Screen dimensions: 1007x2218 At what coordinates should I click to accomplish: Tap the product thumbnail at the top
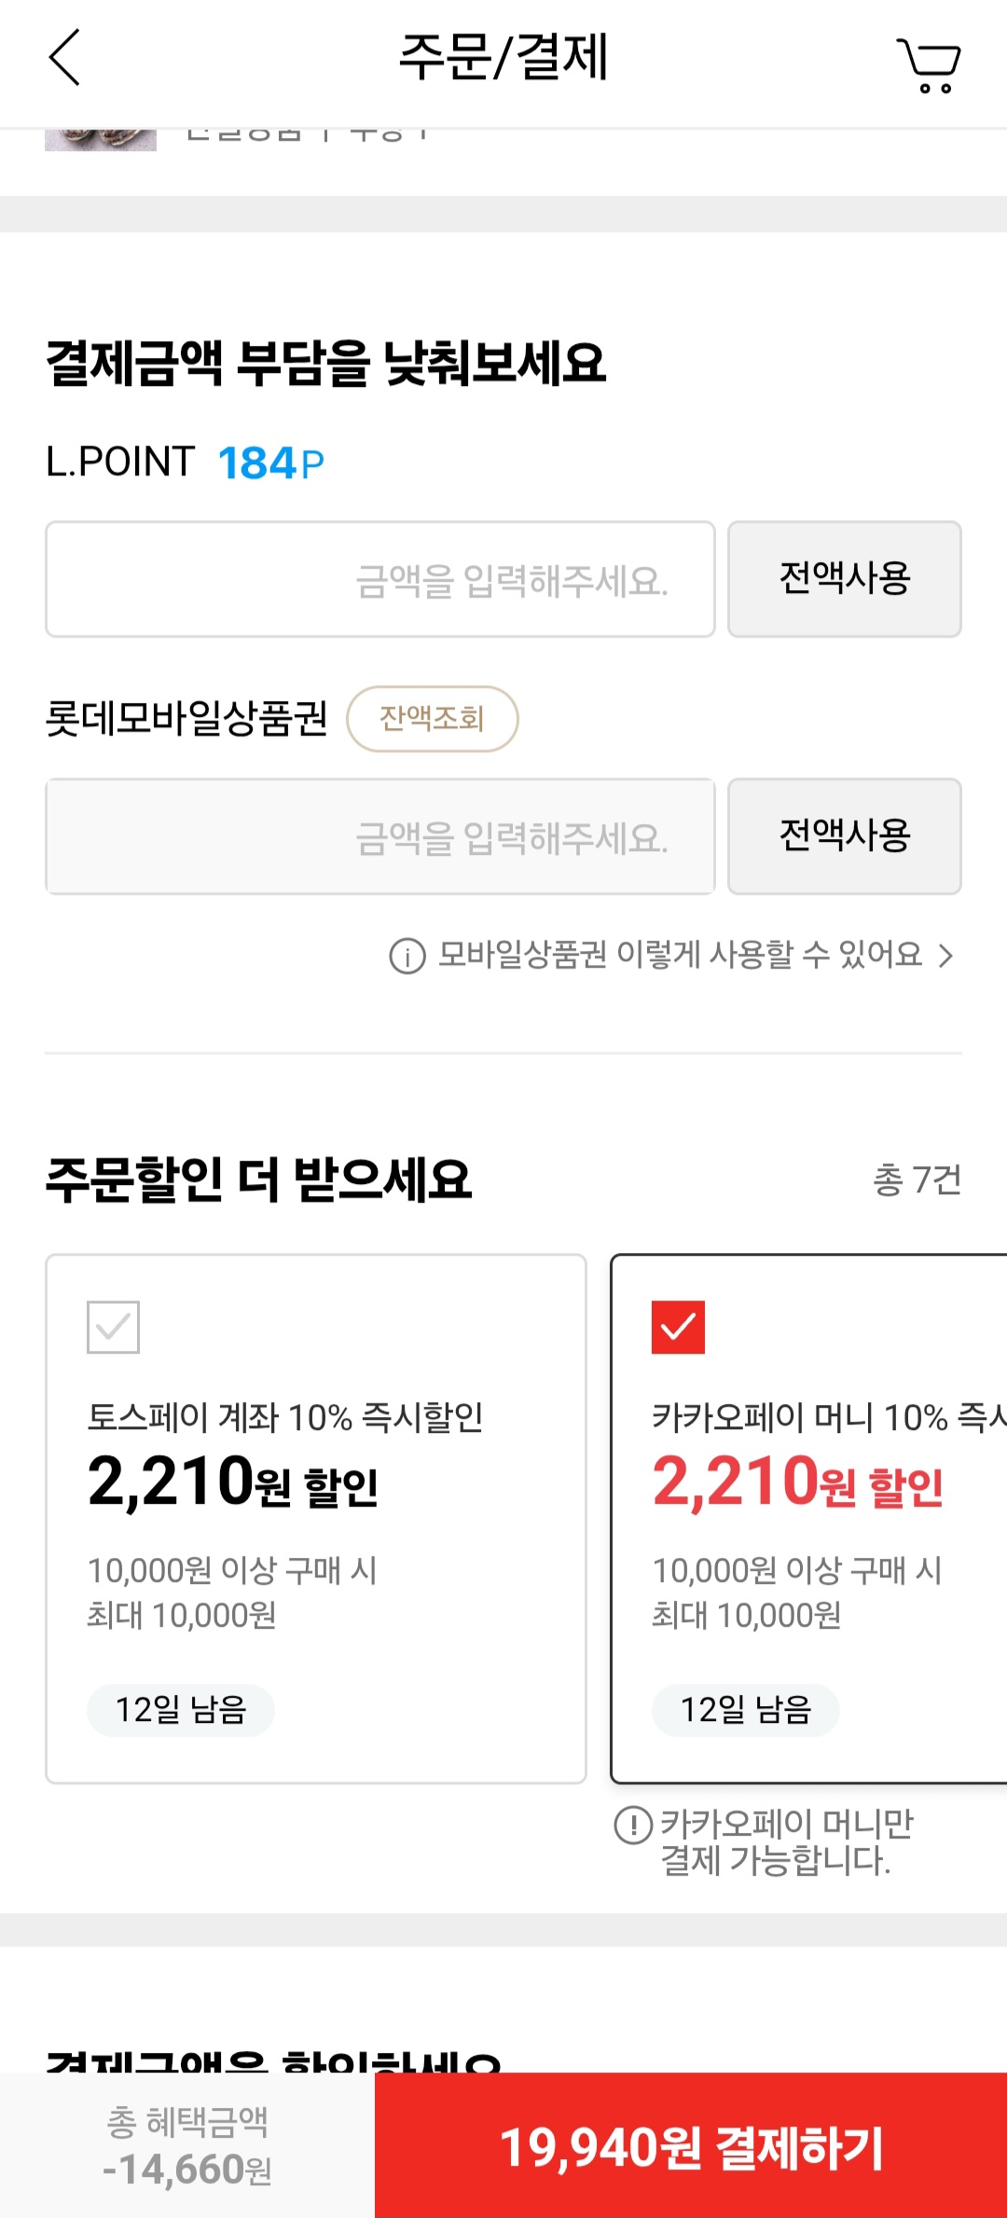pyautogui.click(x=101, y=138)
